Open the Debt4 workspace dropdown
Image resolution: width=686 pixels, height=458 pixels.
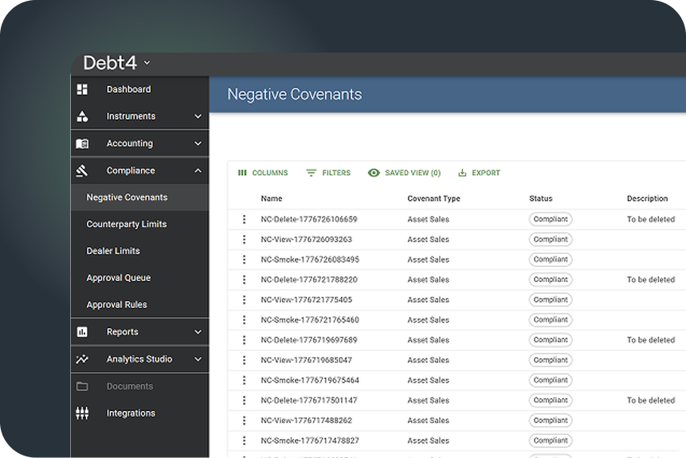pos(147,63)
